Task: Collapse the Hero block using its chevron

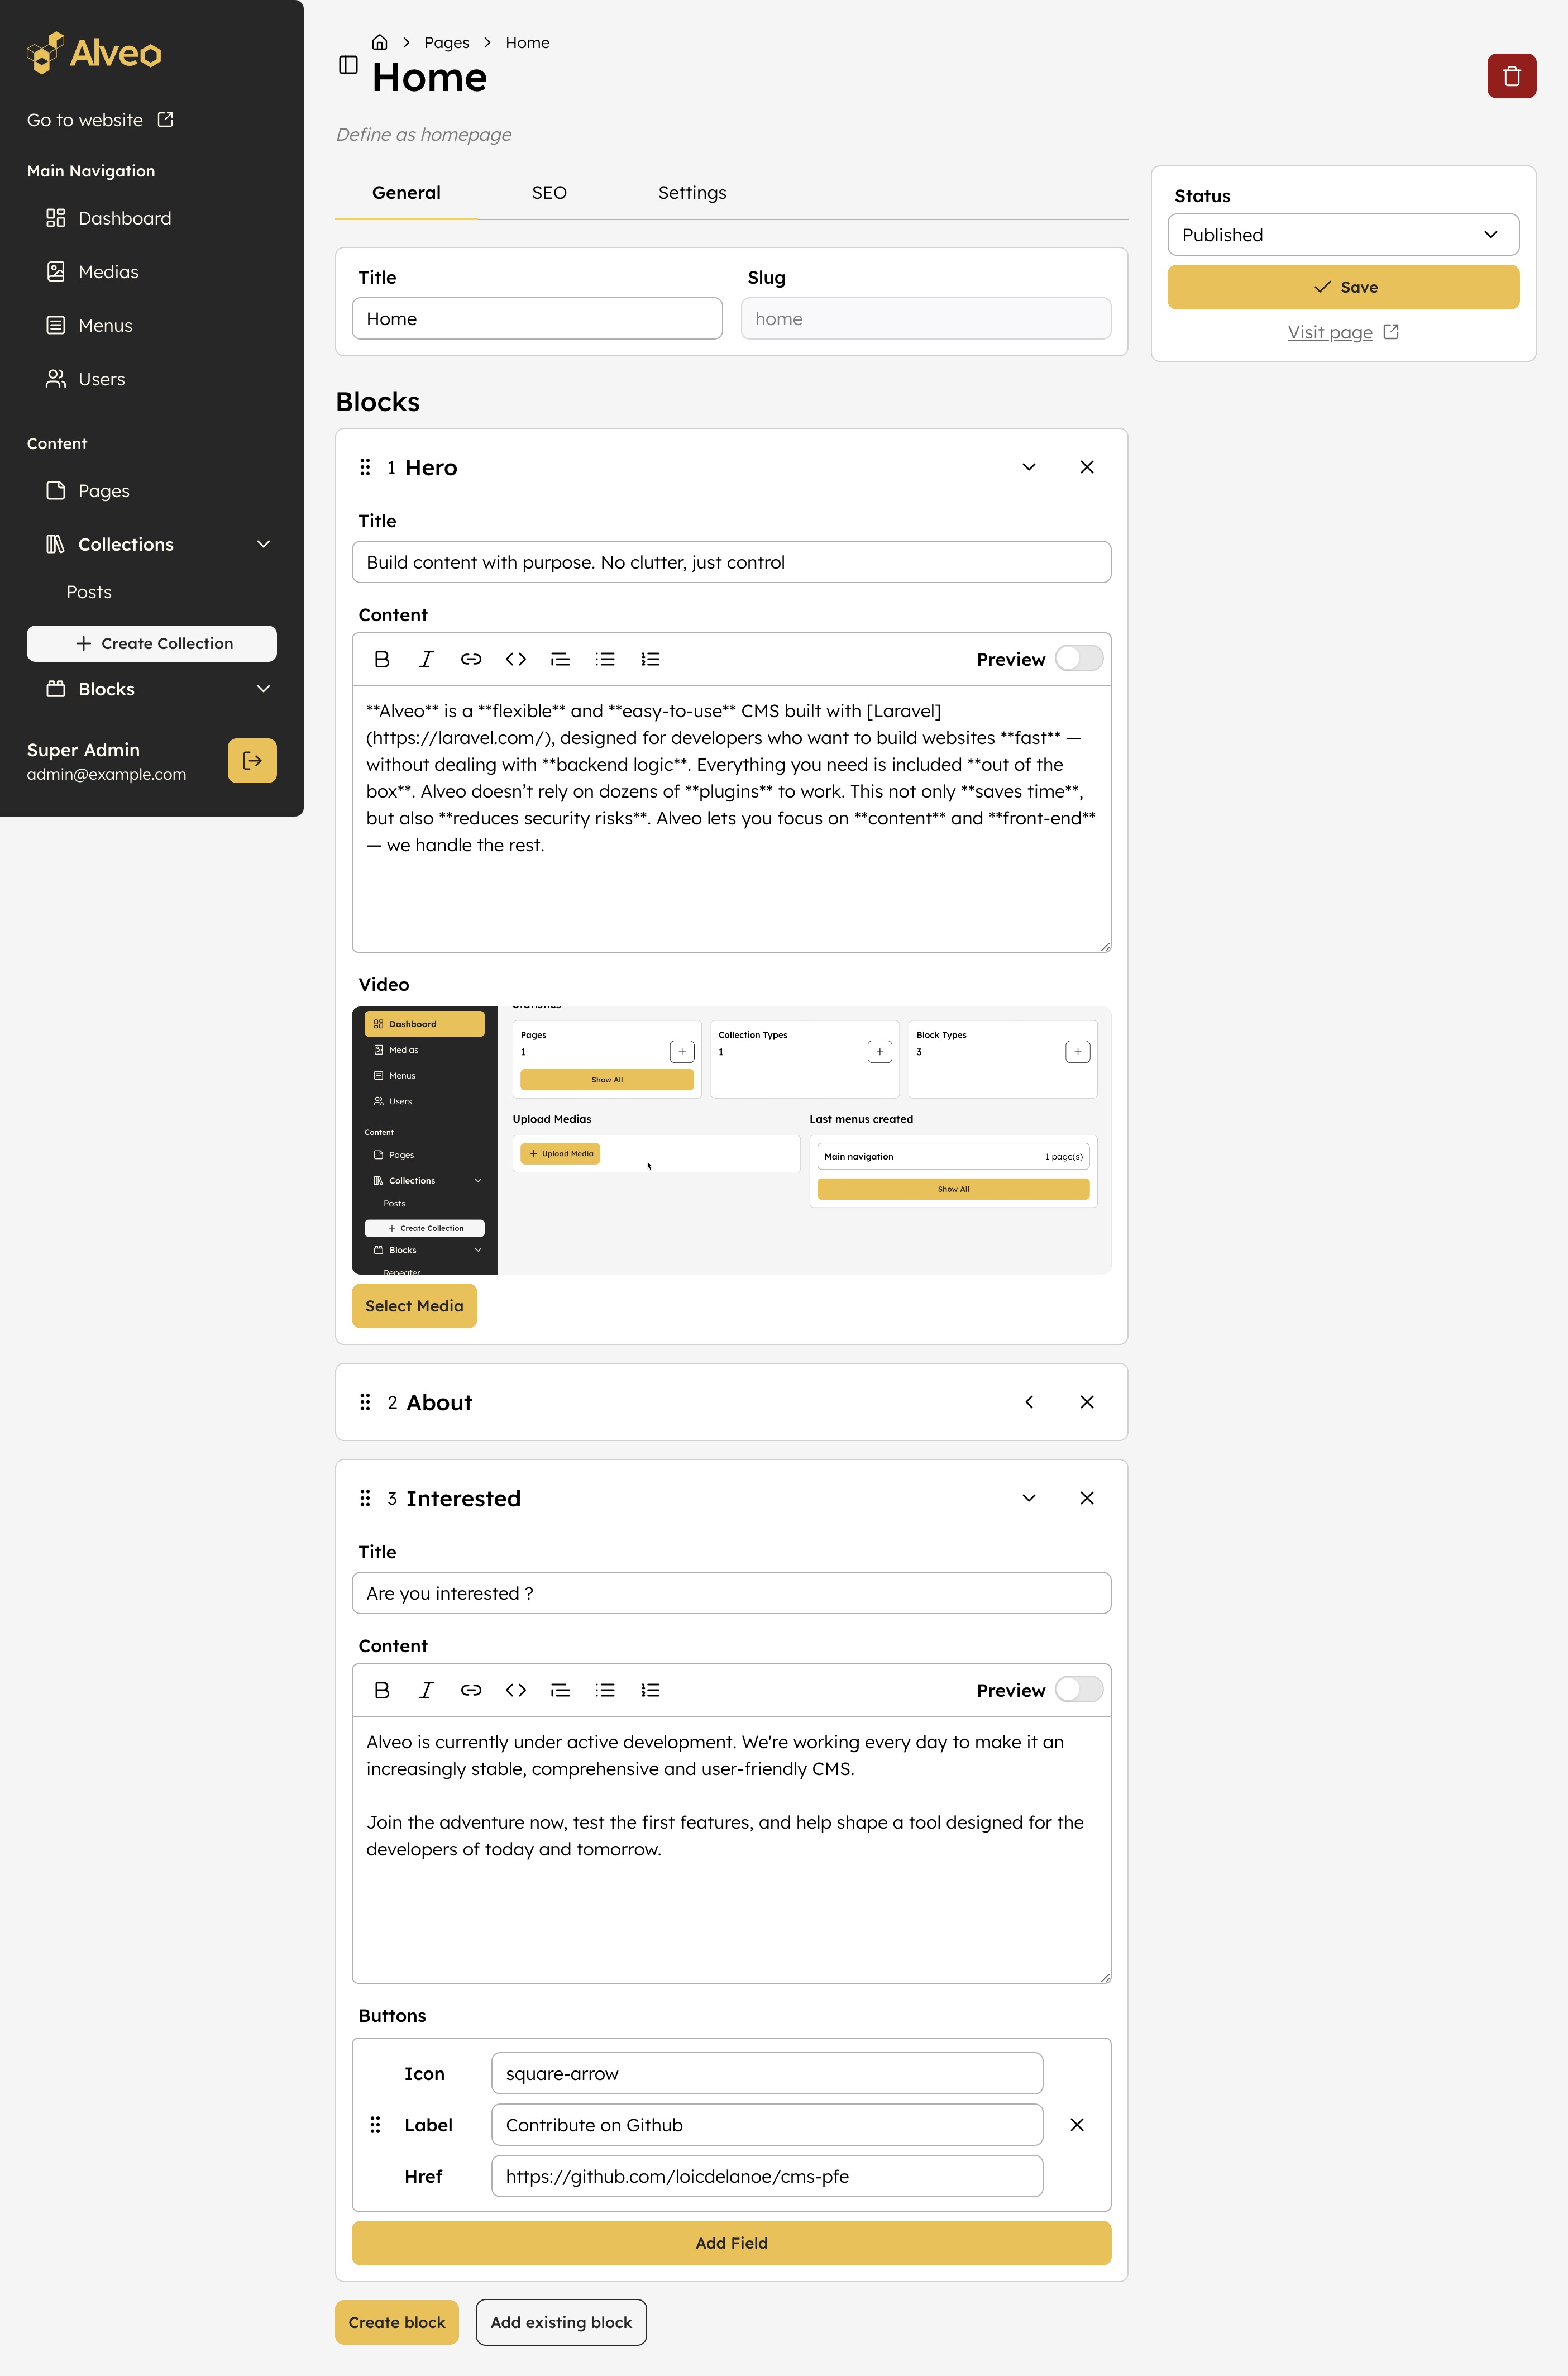Action: point(1029,467)
